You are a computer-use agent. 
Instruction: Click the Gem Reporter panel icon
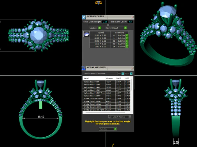click(x=84, y=17)
